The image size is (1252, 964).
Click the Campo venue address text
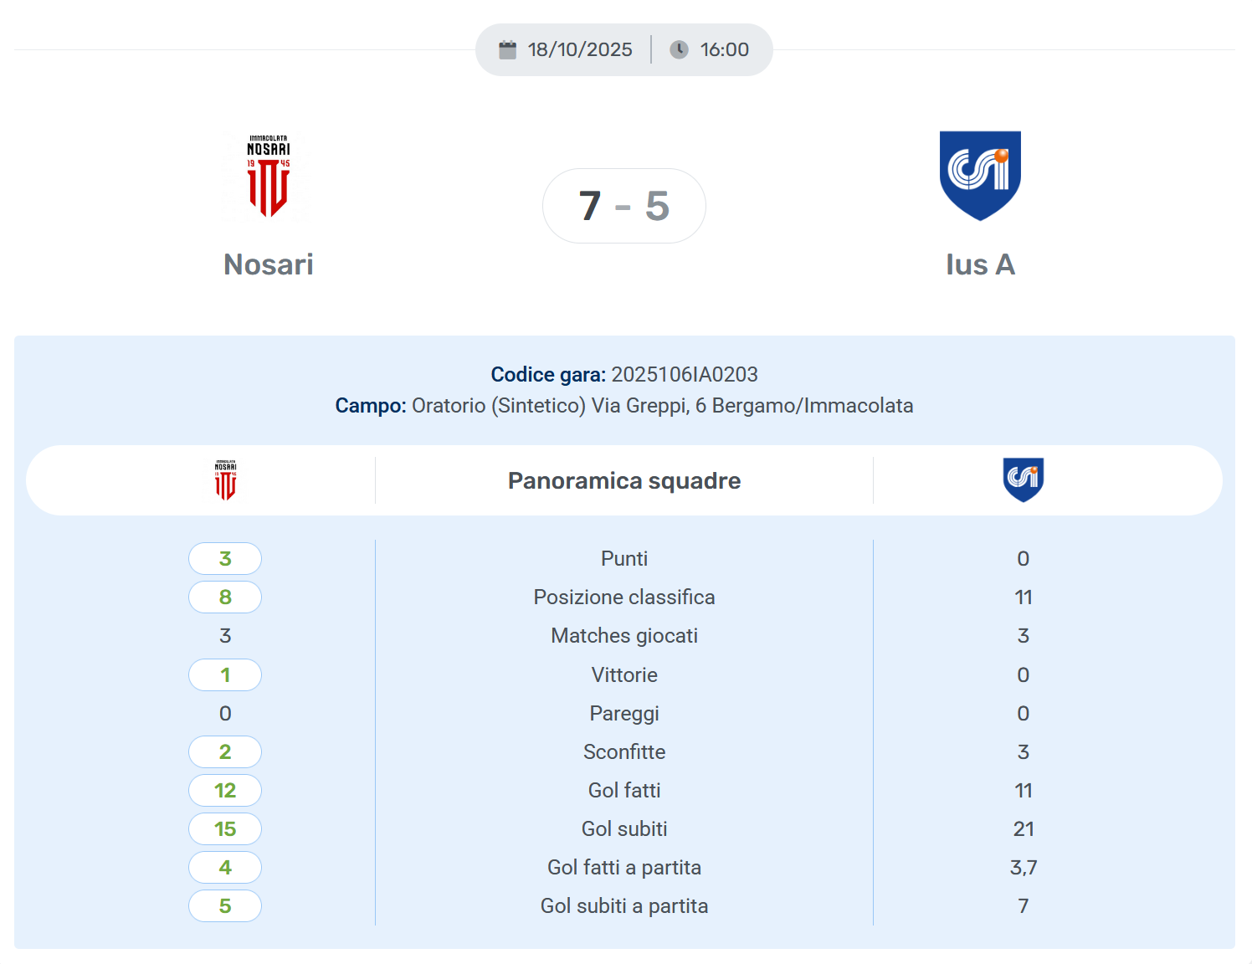[x=662, y=406]
